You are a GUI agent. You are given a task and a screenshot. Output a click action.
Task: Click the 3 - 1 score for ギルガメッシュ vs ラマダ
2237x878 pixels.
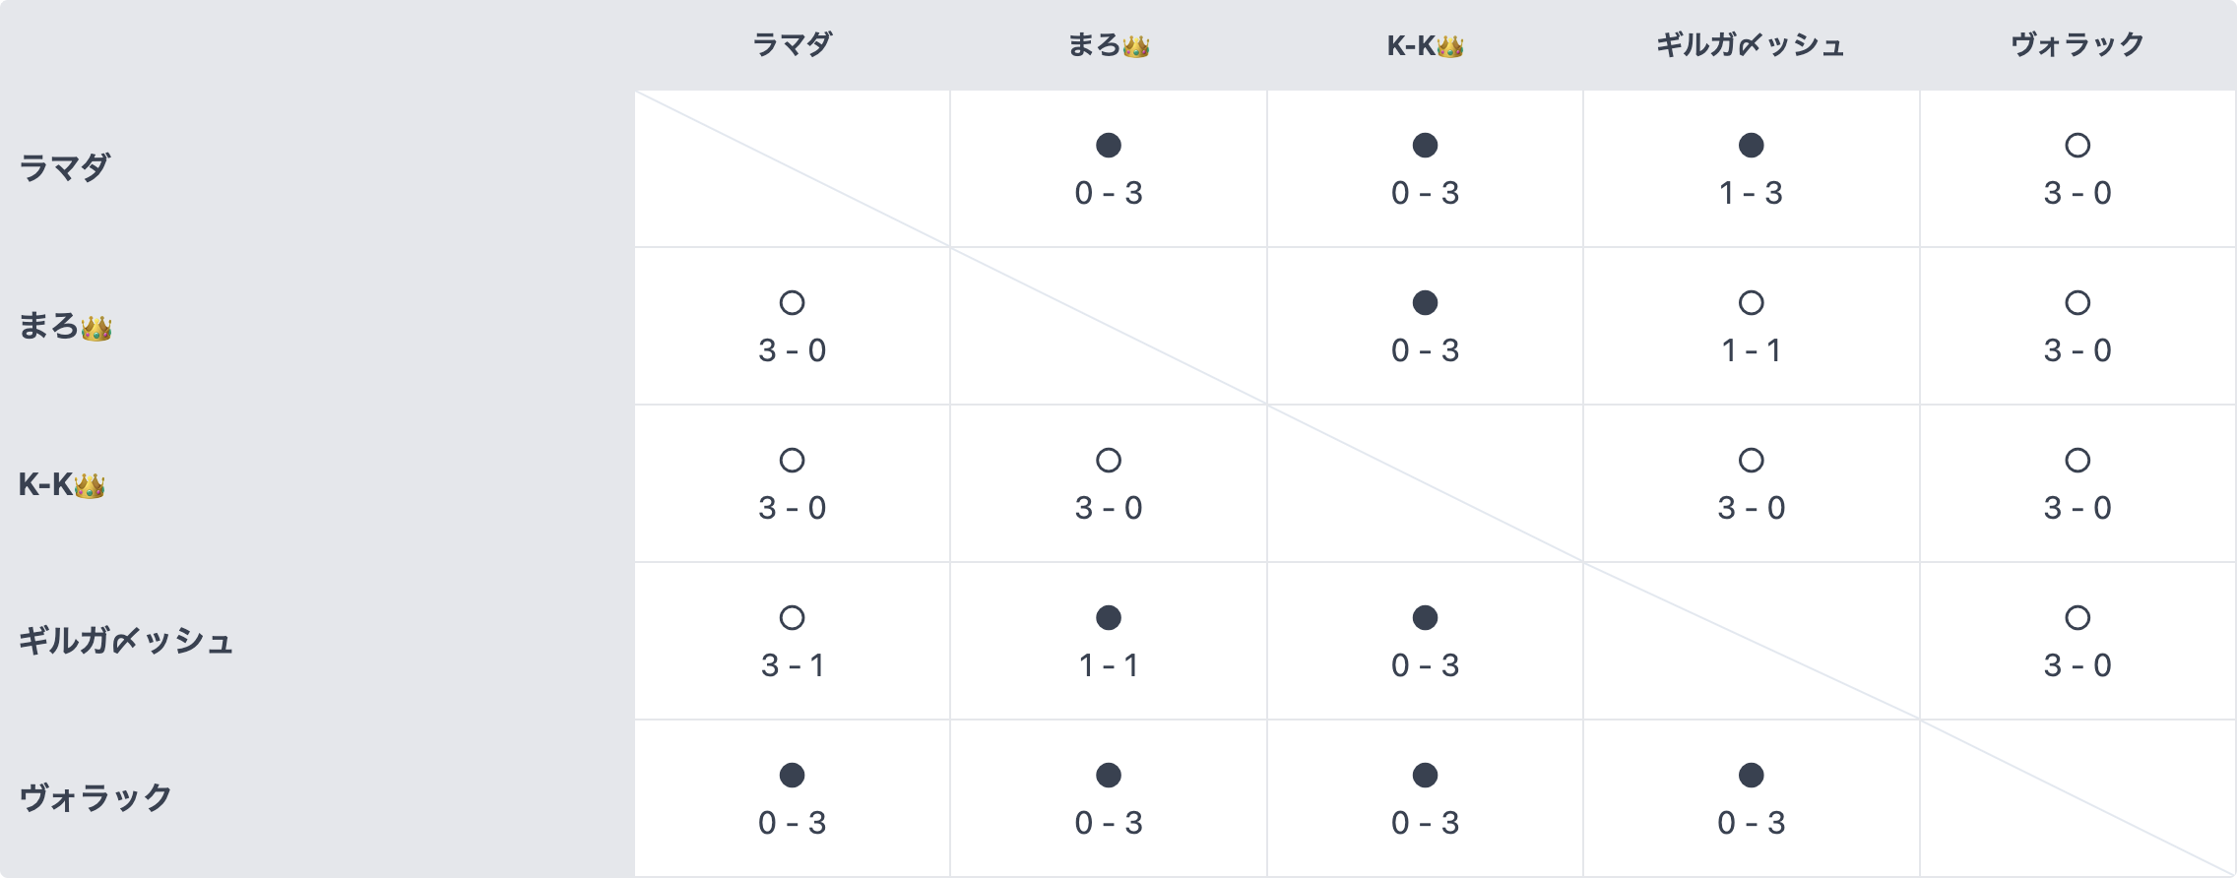click(792, 665)
